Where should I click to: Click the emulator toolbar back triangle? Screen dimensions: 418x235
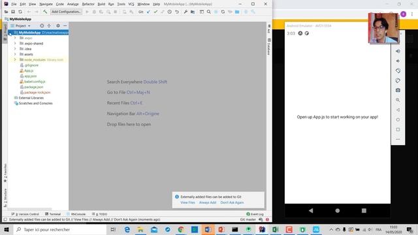coord(398,110)
